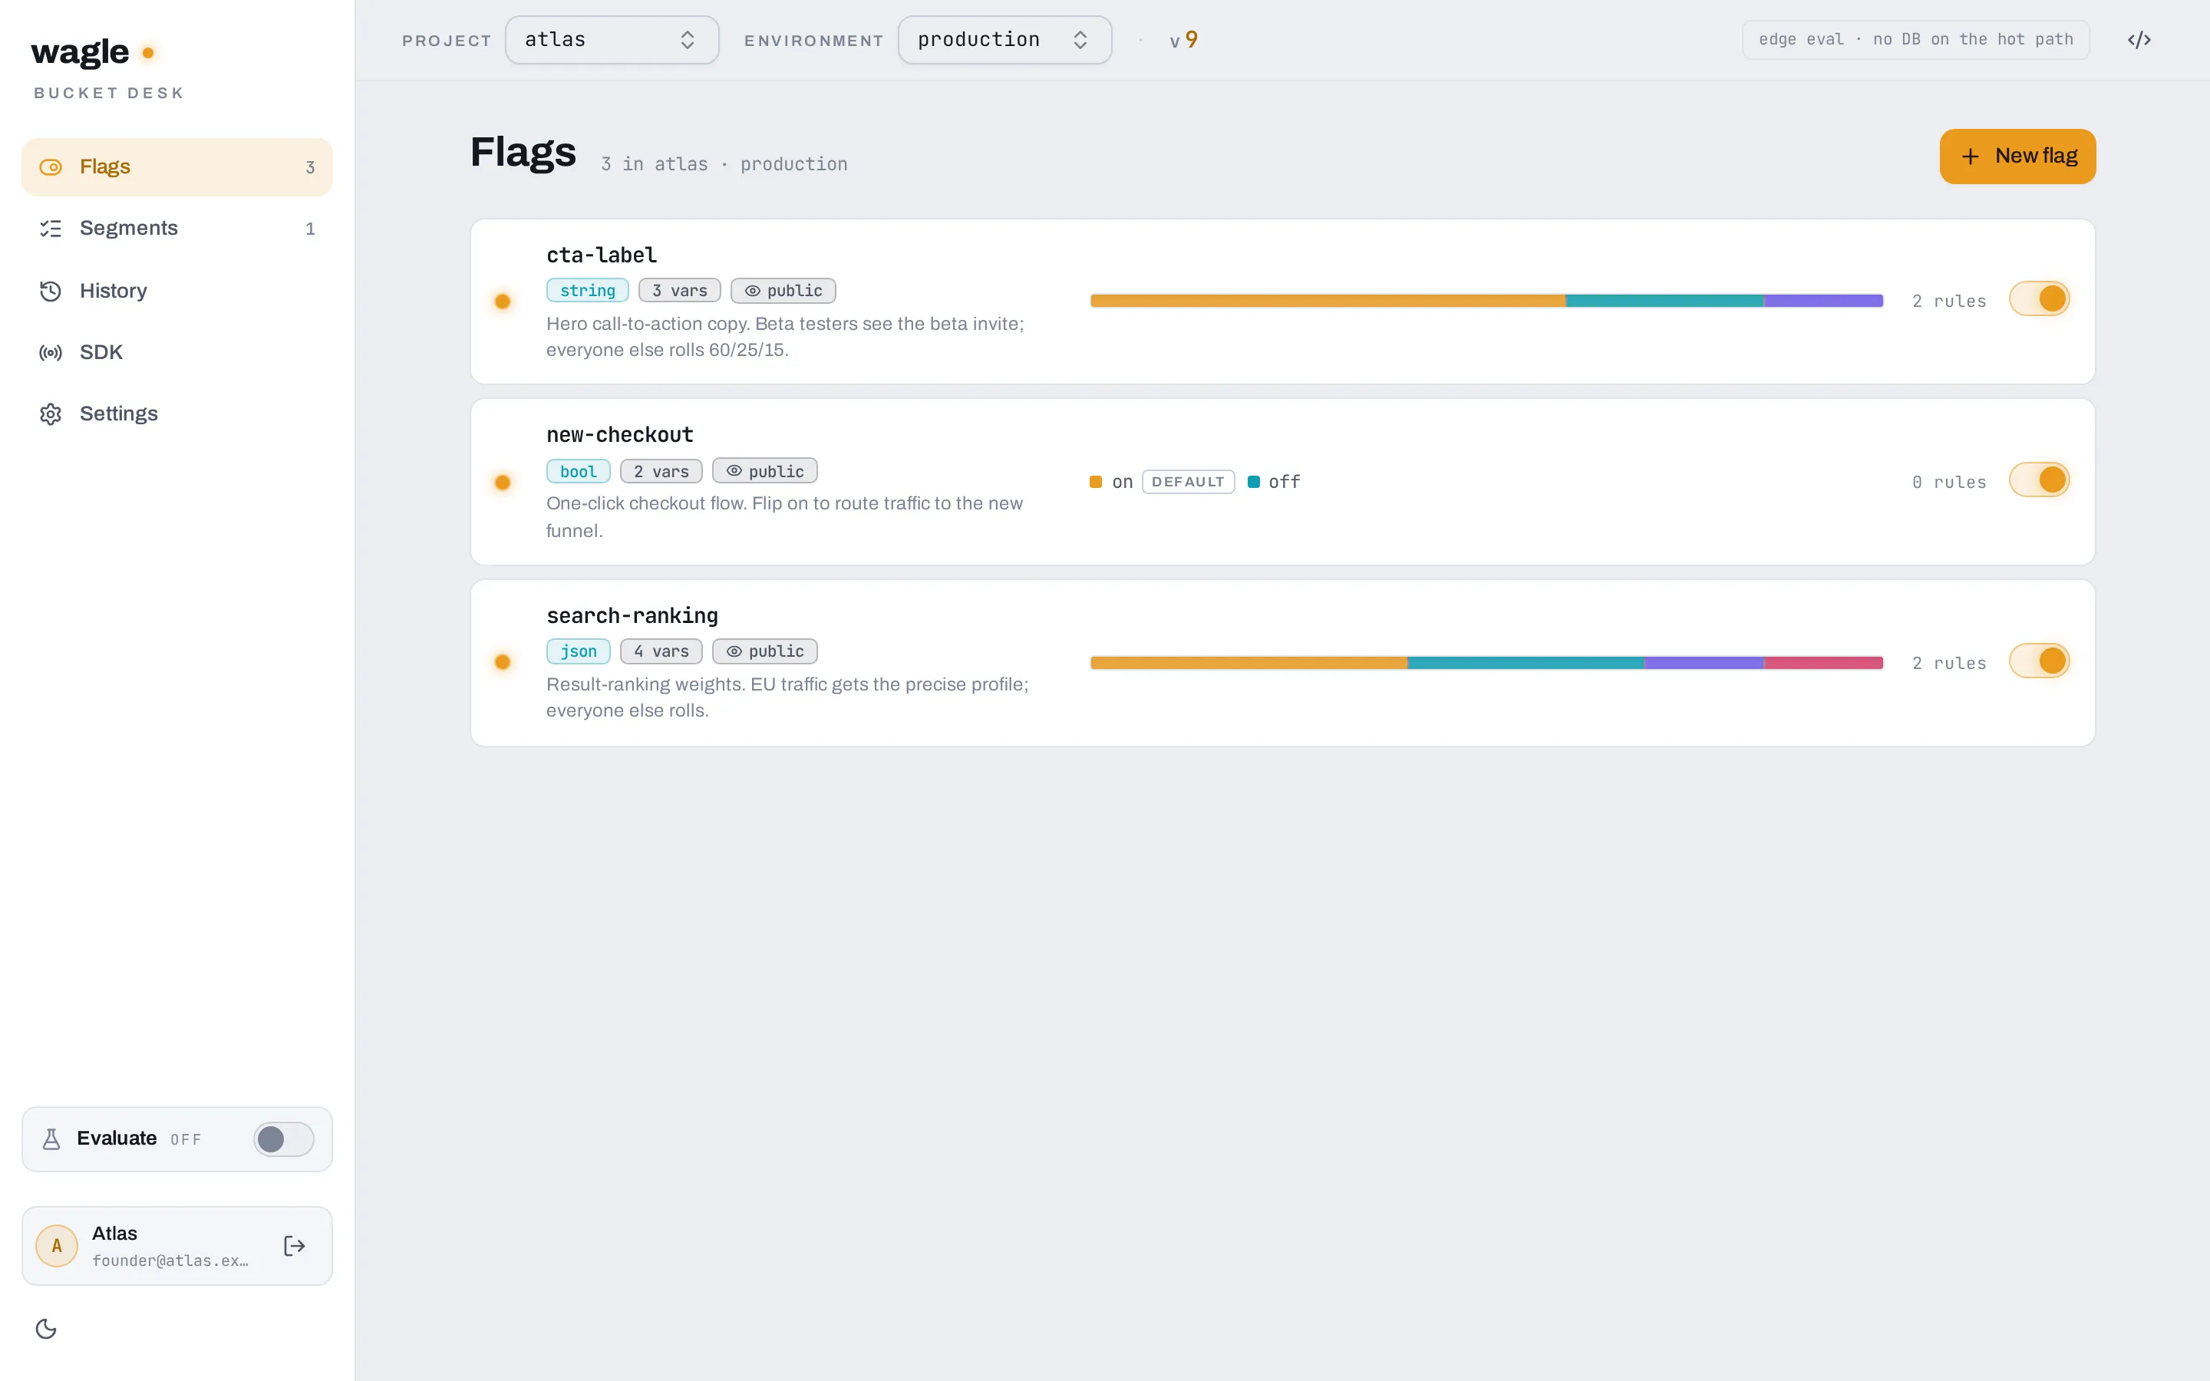The width and height of the screenshot is (2210, 1381).
Task: Open the Project dropdown showing atlas
Action: 612,40
